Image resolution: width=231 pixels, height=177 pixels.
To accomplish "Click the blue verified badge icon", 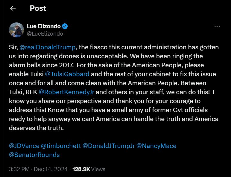I will pyautogui.click(x=65, y=26).
